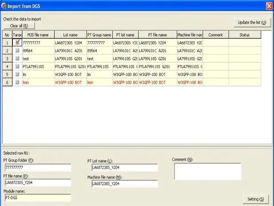The height and width of the screenshot is (206, 274).
Task: Check the target checkbox for 89564 row
Action: point(17,51)
